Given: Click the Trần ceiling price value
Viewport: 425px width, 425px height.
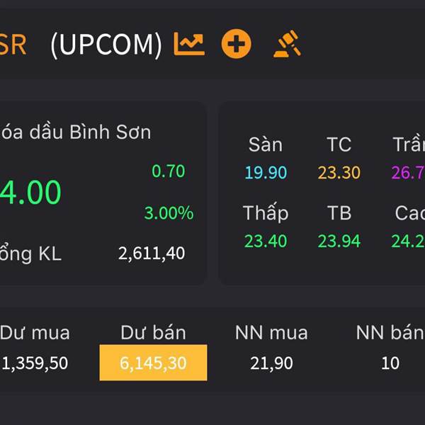Looking at the screenshot, I should coord(409,173).
